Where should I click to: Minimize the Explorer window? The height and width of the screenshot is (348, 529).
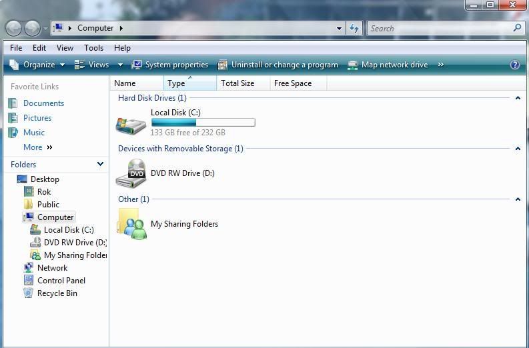click(474, 5)
